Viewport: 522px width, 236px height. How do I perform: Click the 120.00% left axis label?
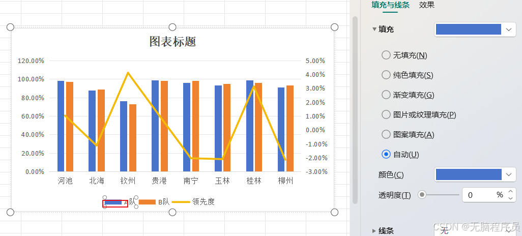tap(31, 61)
